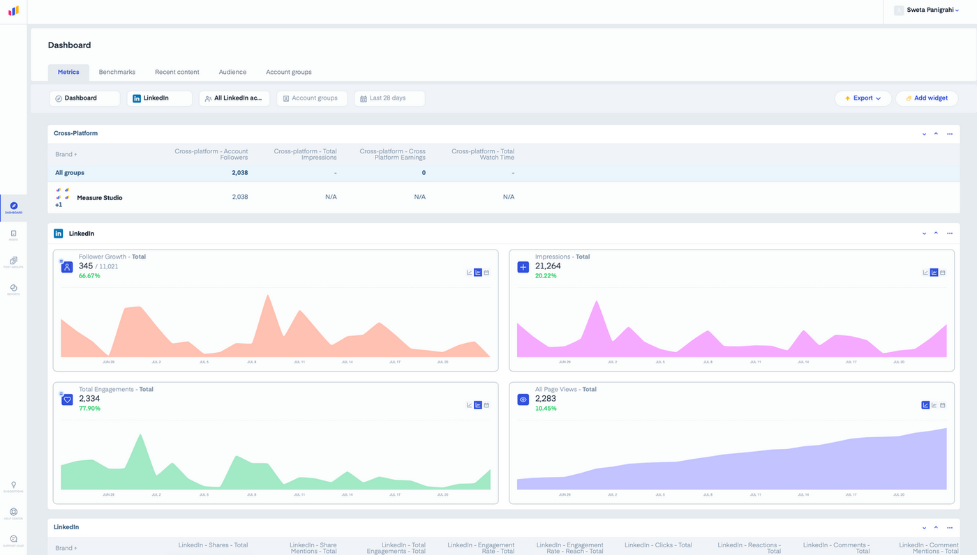Move LinkedIn charts section down with chevron
Image resolution: width=977 pixels, height=555 pixels.
(925, 234)
